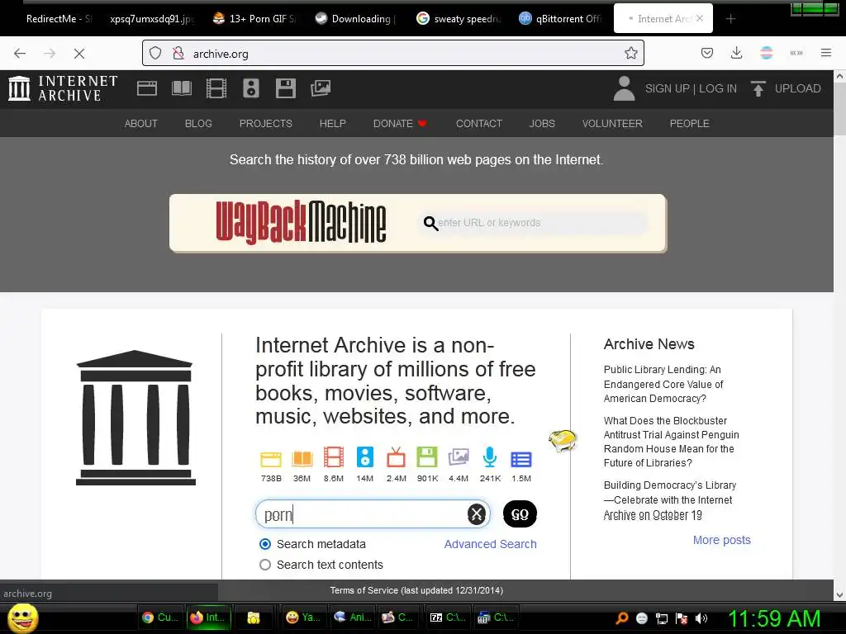Viewport: 846px width, 634px height.
Task: Open the VOLUNTEER menu item
Action: (612, 124)
